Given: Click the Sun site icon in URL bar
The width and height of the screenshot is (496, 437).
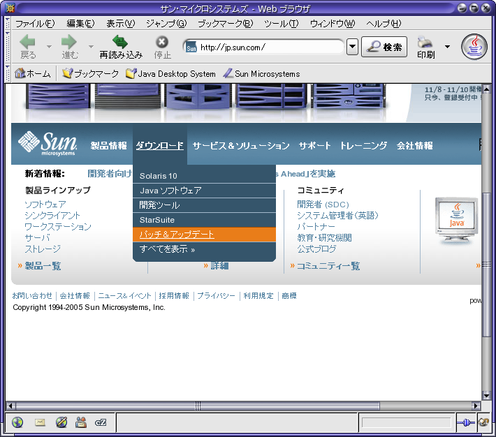Looking at the screenshot, I should 191,47.
